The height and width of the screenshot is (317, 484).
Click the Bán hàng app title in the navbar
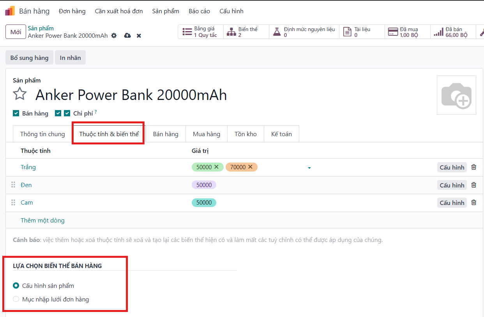[34, 11]
